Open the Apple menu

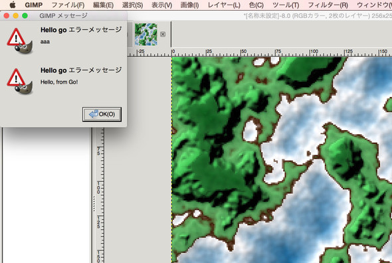(12, 5)
